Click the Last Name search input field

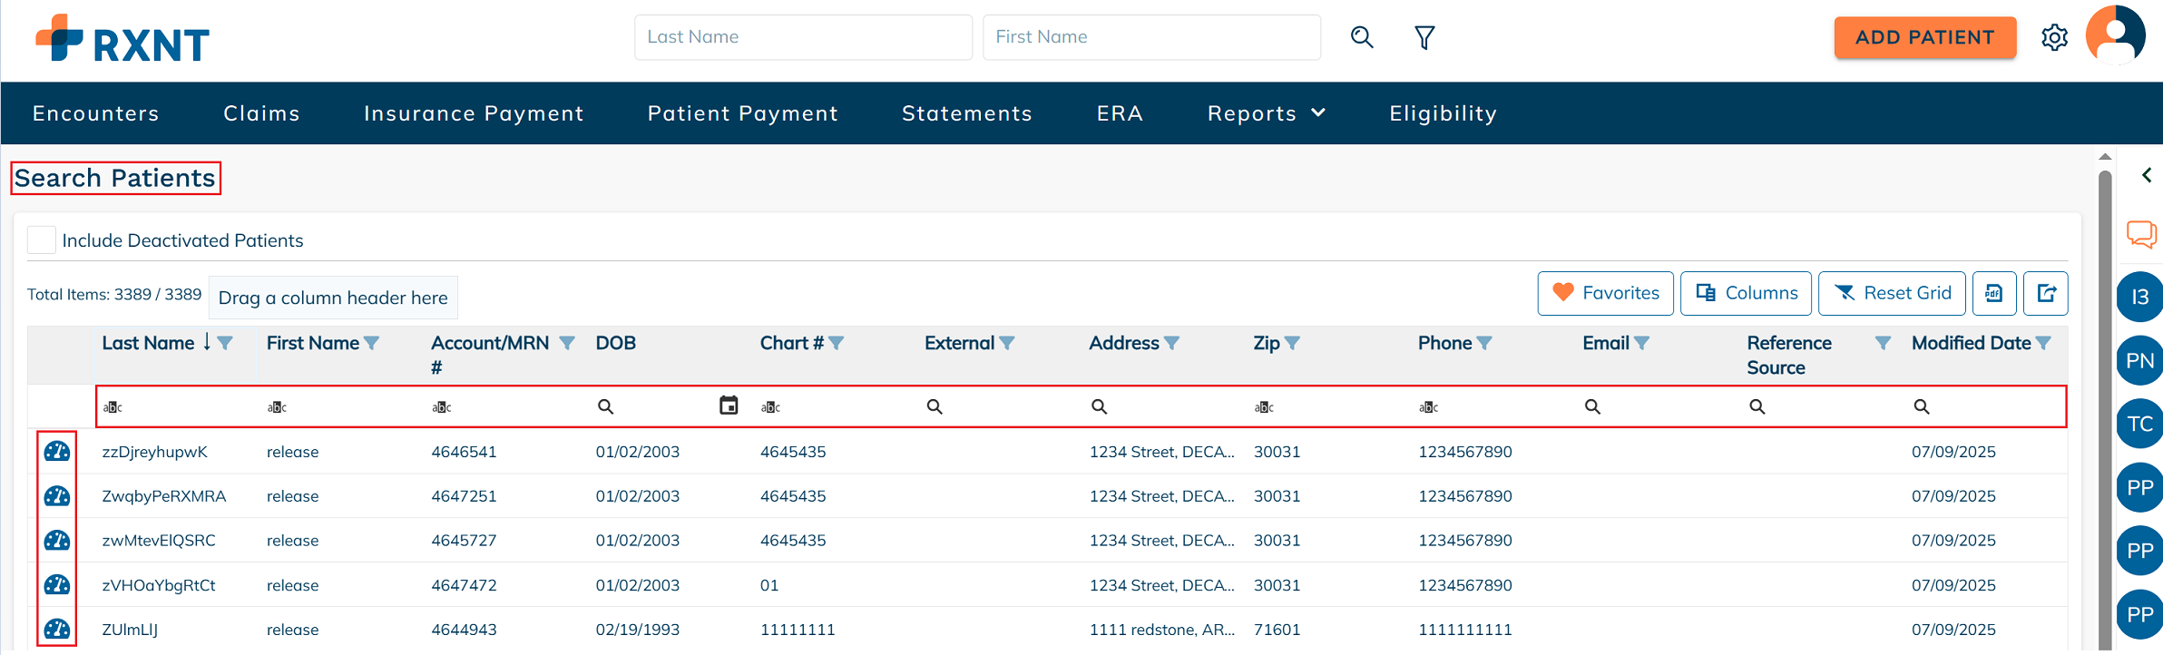click(x=803, y=37)
